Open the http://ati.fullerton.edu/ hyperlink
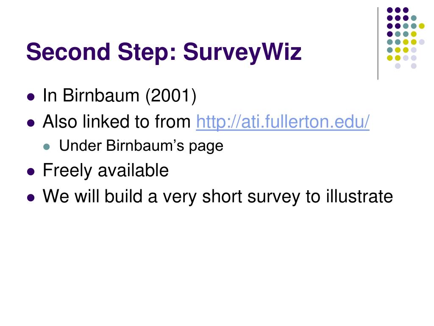 (x=283, y=122)
